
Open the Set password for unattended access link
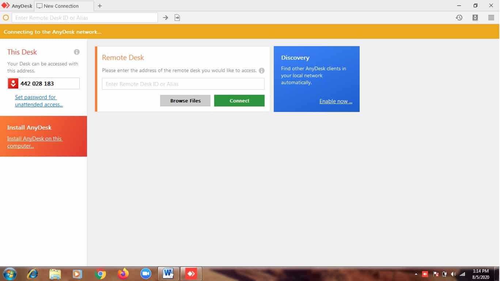pos(39,101)
